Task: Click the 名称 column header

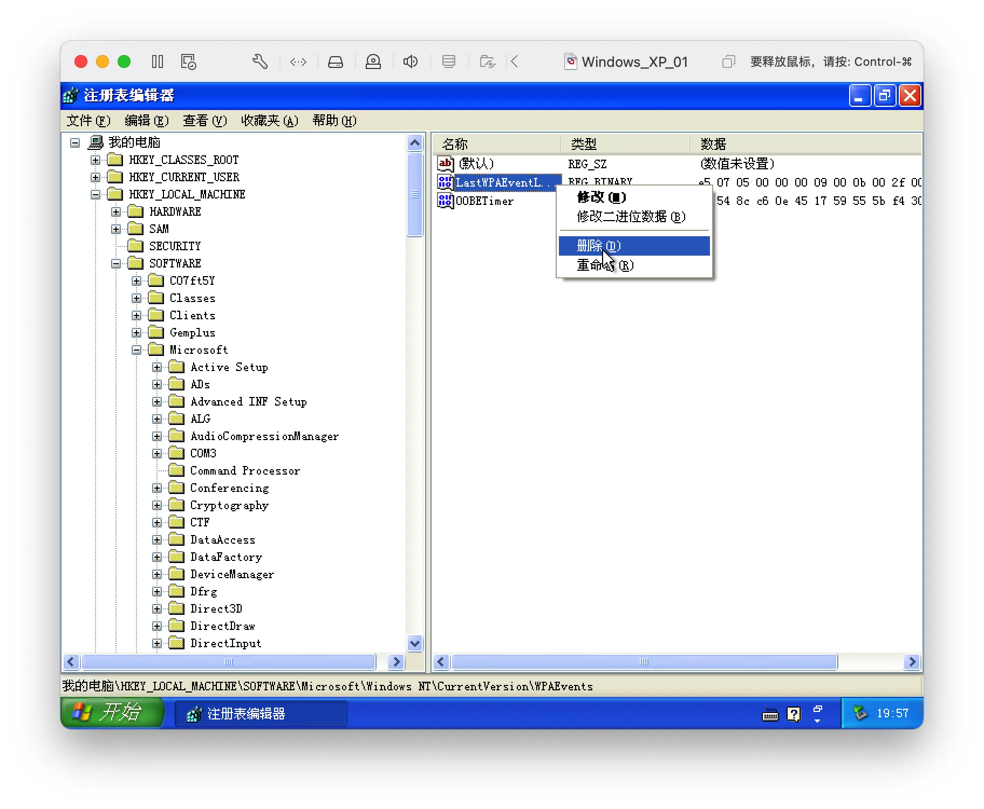Action: (496, 144)
